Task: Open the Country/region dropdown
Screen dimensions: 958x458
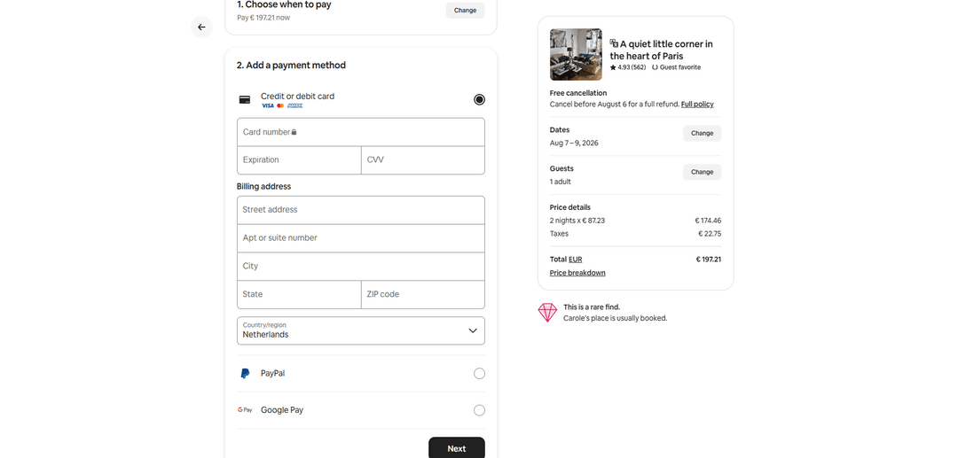Action: [360, 330]
